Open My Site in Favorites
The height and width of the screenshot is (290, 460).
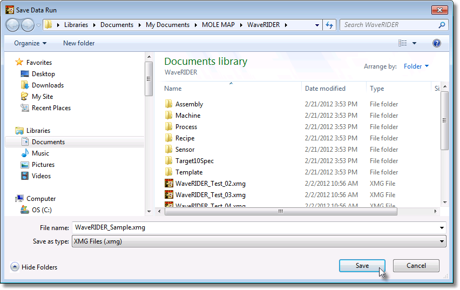tap(42, 97)
